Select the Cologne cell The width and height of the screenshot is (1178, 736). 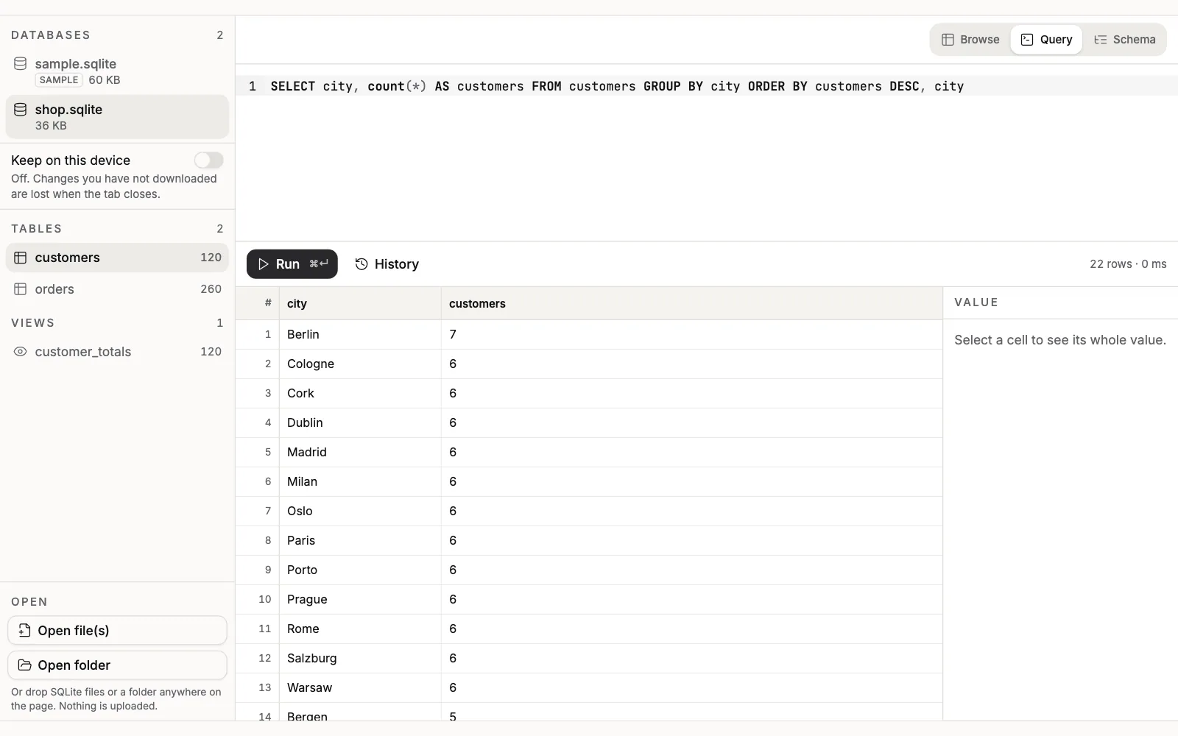[x=360, y=364]
